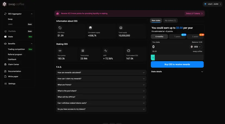Viewport: 225px width, 124px height.
Task: Click the flame icon in promo banner
Action: [58, 14]
